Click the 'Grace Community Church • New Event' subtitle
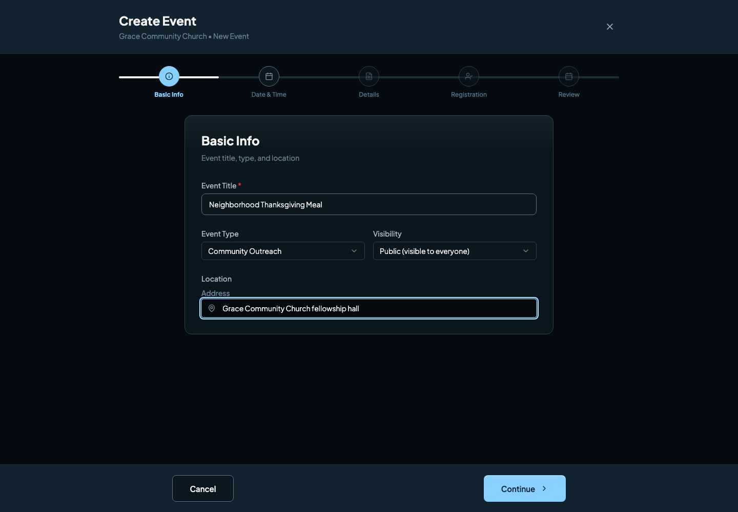The image size is (738, 512). [x=184, y=36]
